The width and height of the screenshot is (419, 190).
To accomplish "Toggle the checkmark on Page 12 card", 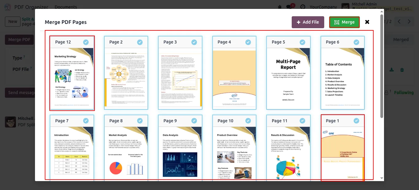I will [86, 42].
